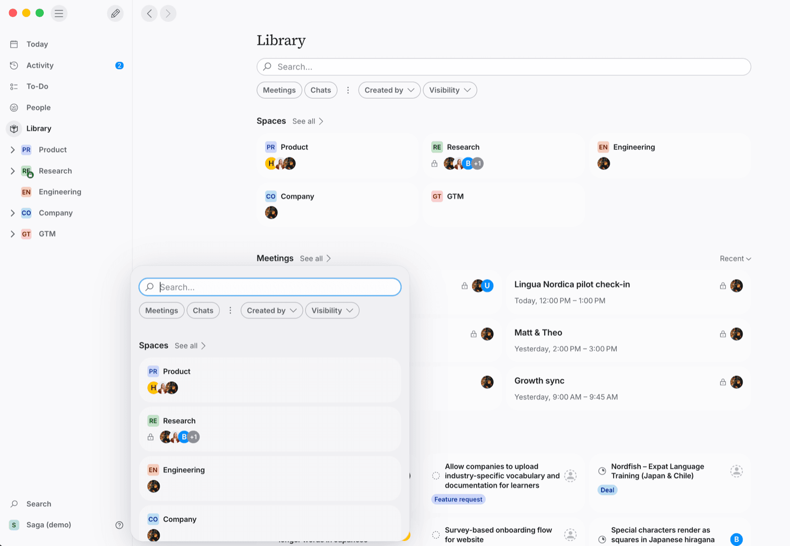
Task: Filter by Chats in popup panel
Action: coord(203,311)
